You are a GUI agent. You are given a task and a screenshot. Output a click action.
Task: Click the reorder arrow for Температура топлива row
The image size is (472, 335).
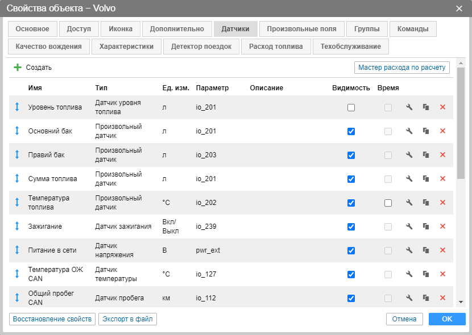click(17, 203)
